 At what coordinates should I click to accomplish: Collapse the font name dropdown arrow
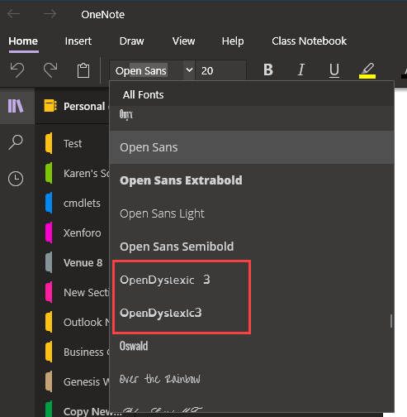click(x=189, y=70)
